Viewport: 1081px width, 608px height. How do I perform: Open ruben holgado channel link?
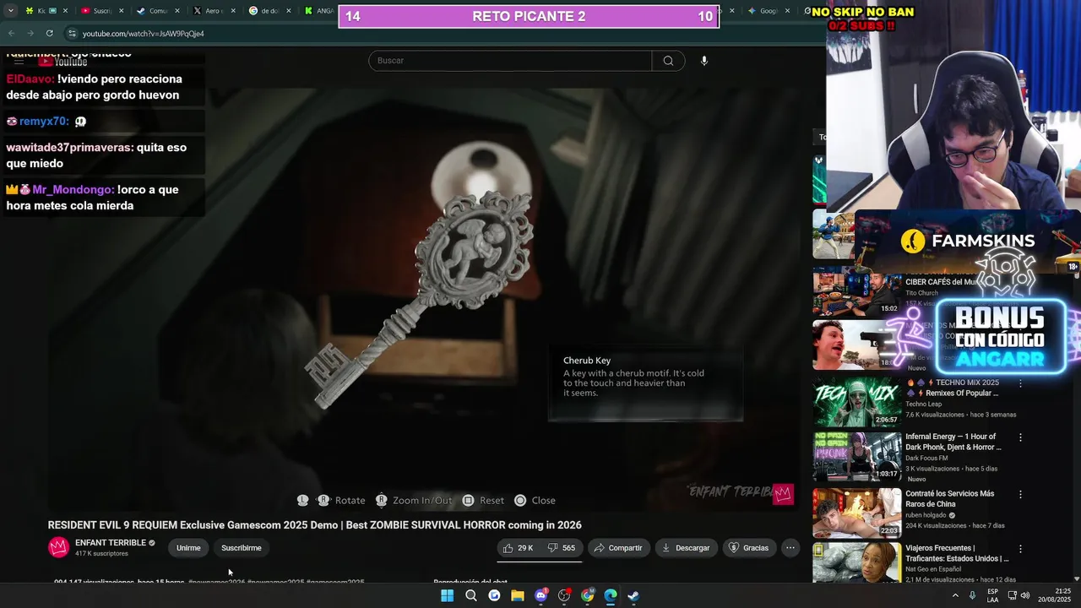point(926,515)
